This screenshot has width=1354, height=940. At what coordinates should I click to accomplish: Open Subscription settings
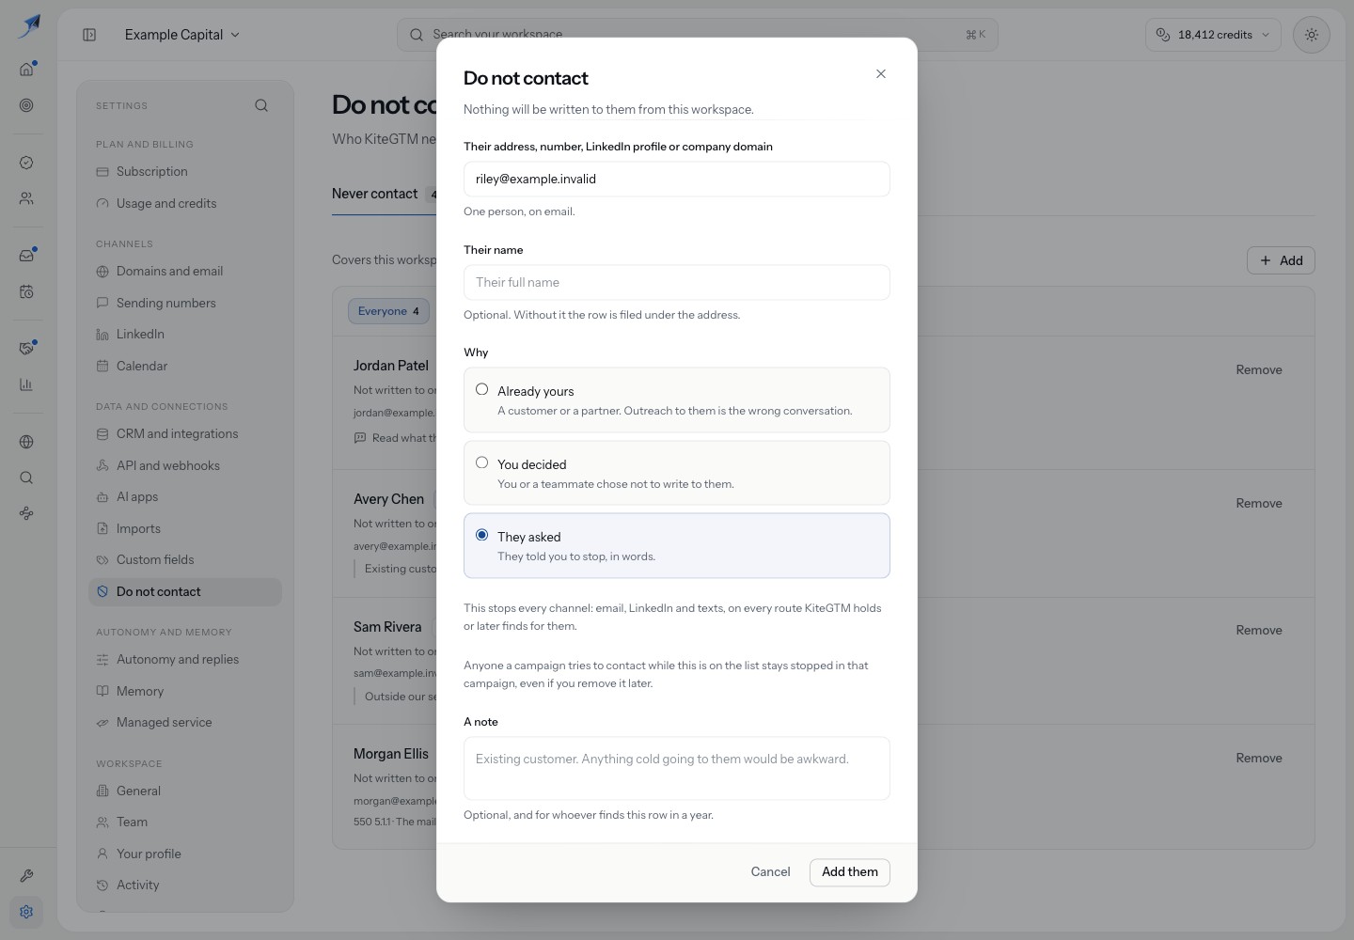coord(185,172)
